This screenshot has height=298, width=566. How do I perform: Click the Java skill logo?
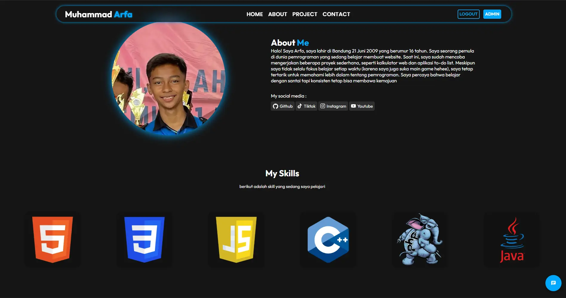click(x=512, y=240)
